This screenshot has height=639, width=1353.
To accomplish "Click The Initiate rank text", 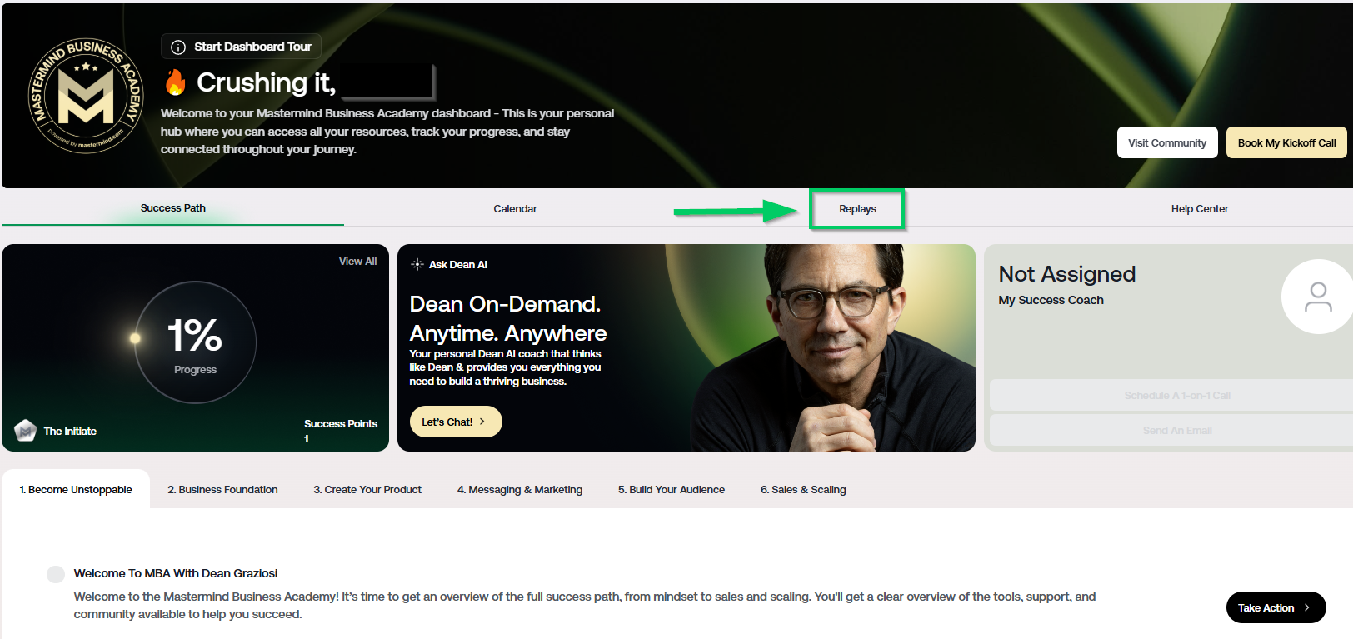I will click(70, 431).
